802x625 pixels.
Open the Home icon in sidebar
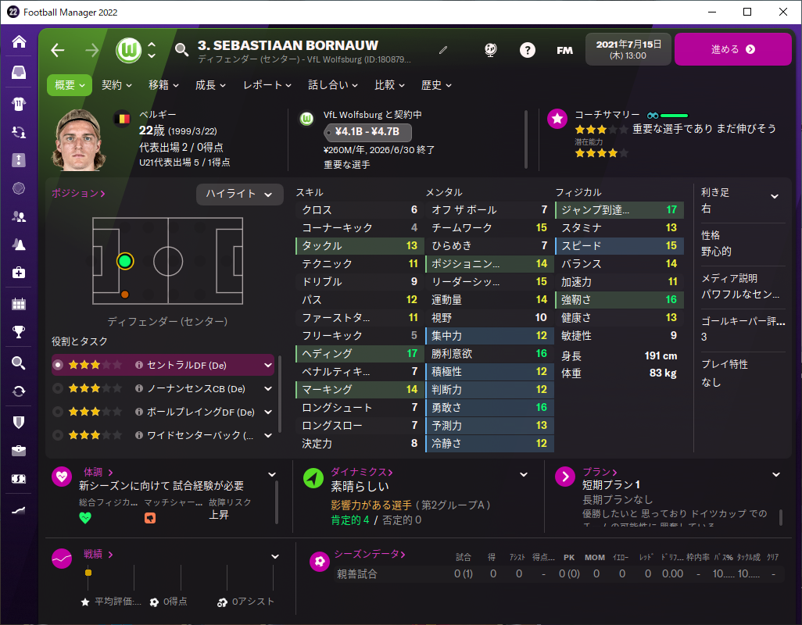19,41
